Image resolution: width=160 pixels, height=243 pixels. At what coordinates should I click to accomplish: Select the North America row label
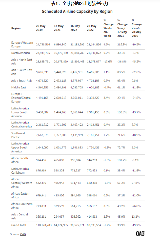click(20, 53)
